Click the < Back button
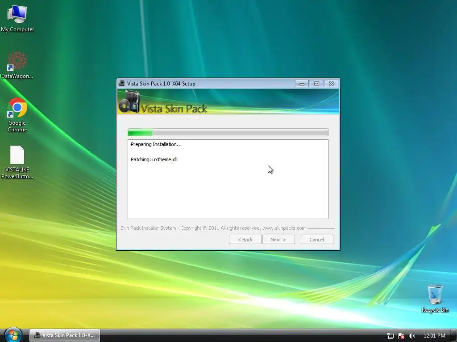Image resolution: width=457 pixels, height=342 pixels. [x=245, y=239]
